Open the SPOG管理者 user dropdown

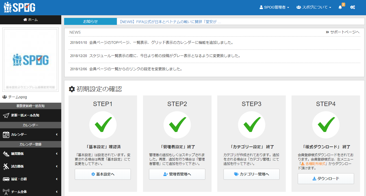coord(274,7)
